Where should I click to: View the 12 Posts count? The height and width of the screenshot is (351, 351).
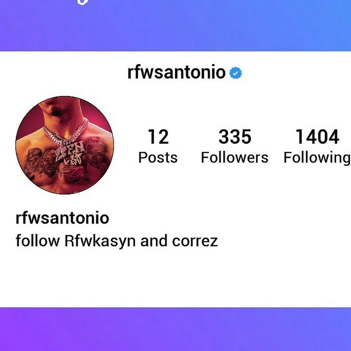pyautogui.click(x=158, y=146)
